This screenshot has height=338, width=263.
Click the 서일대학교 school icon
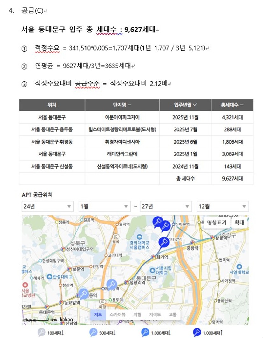pos(239,267)
